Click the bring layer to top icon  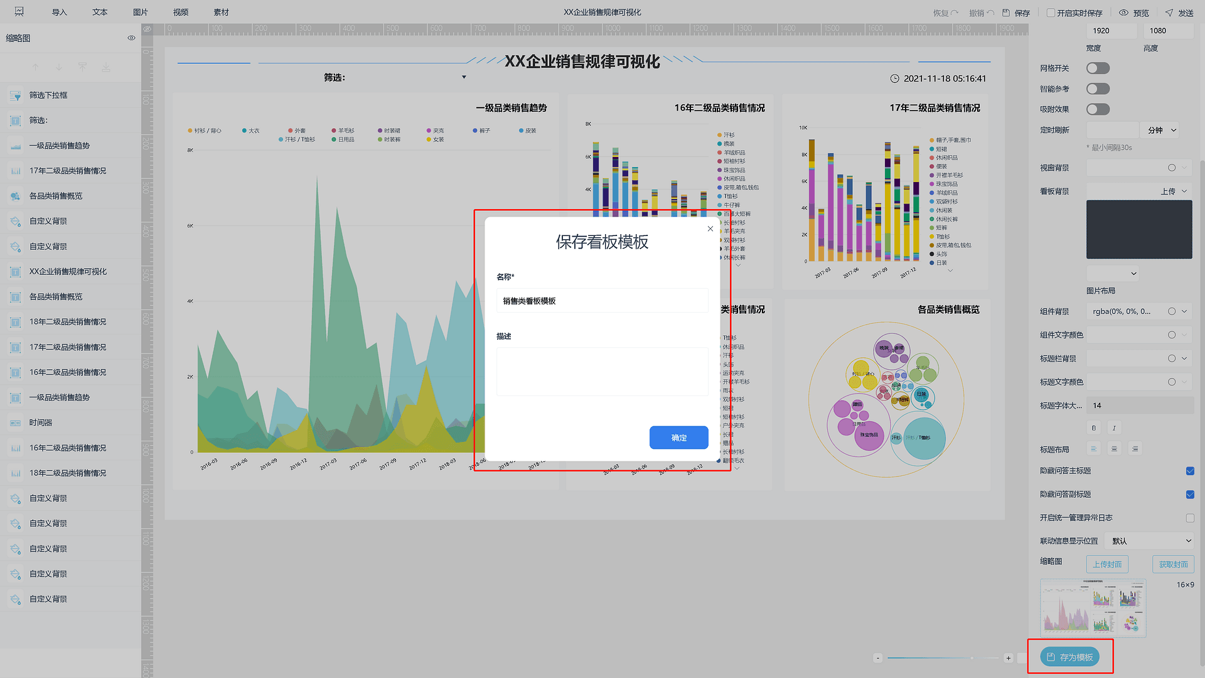tap(82, 67)
